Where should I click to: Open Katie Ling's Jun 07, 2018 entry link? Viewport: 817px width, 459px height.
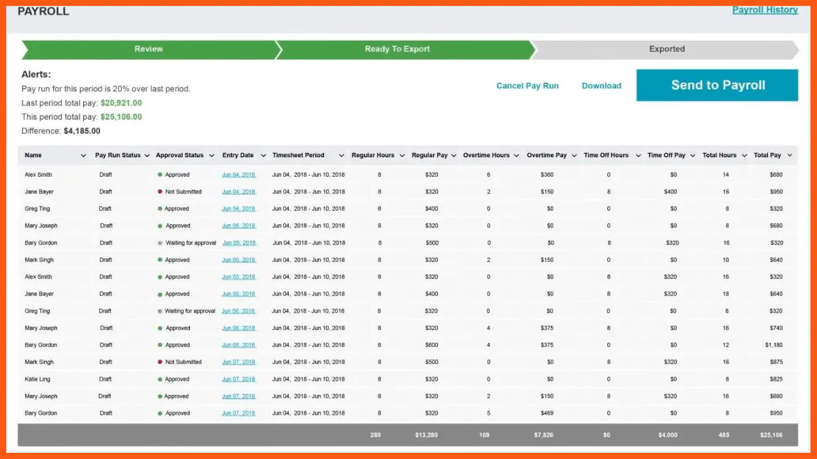click(x=238, y=379)
